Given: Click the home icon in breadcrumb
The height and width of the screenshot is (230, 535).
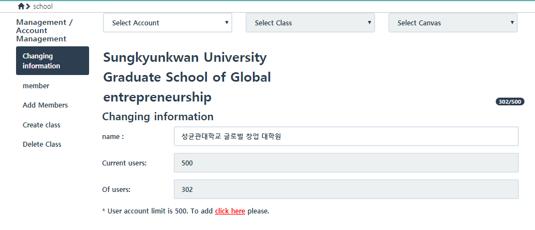Looking at the screenshot, I should [x=21, y=6].
